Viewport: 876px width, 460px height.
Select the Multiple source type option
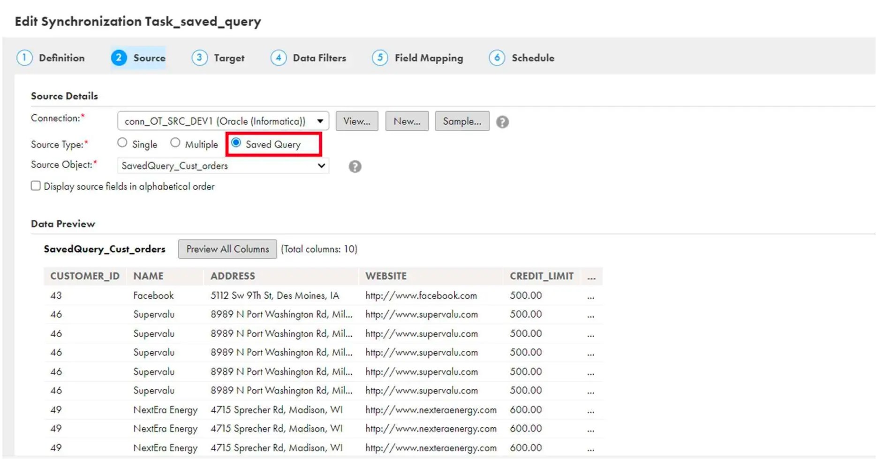(175, 142)
